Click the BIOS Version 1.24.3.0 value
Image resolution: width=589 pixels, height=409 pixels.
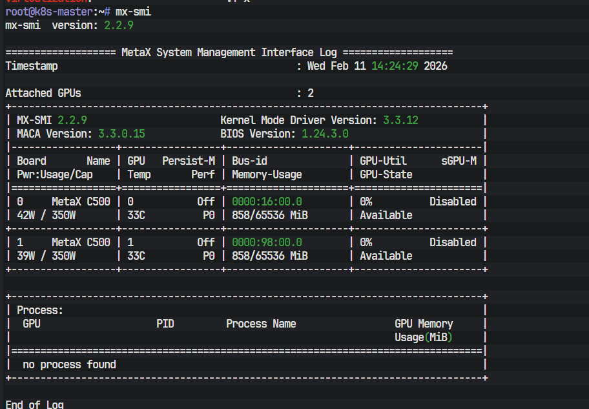325,134
